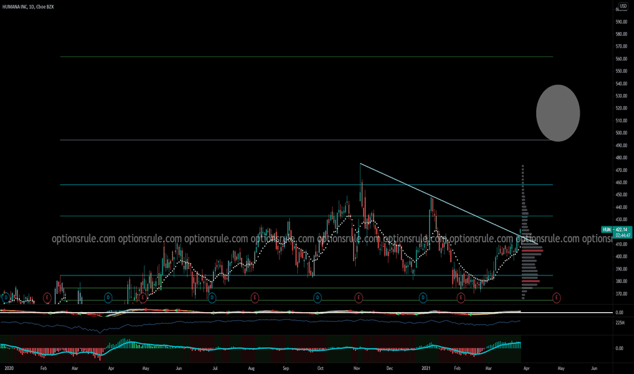634x374 pixels.
Task: Open upcoming earnings marker E near May 2021
Action: 556,298
